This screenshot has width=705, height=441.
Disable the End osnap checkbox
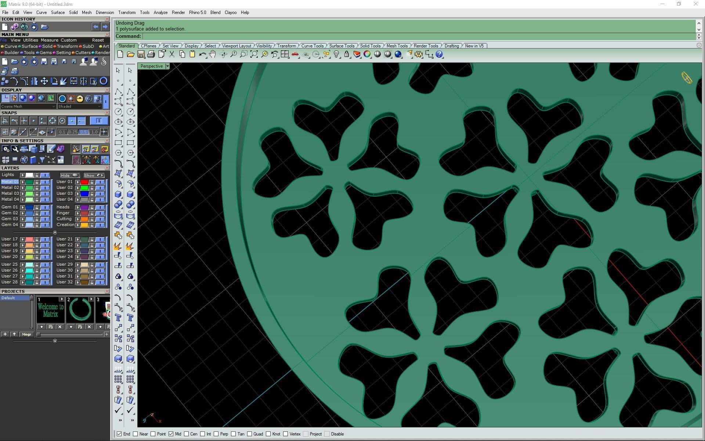(x=119, y=434)
